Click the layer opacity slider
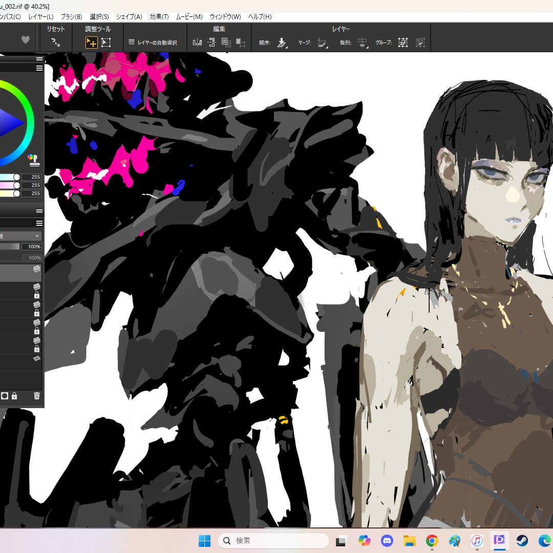The width and height of the screenshot is (553, 553). 10,246
